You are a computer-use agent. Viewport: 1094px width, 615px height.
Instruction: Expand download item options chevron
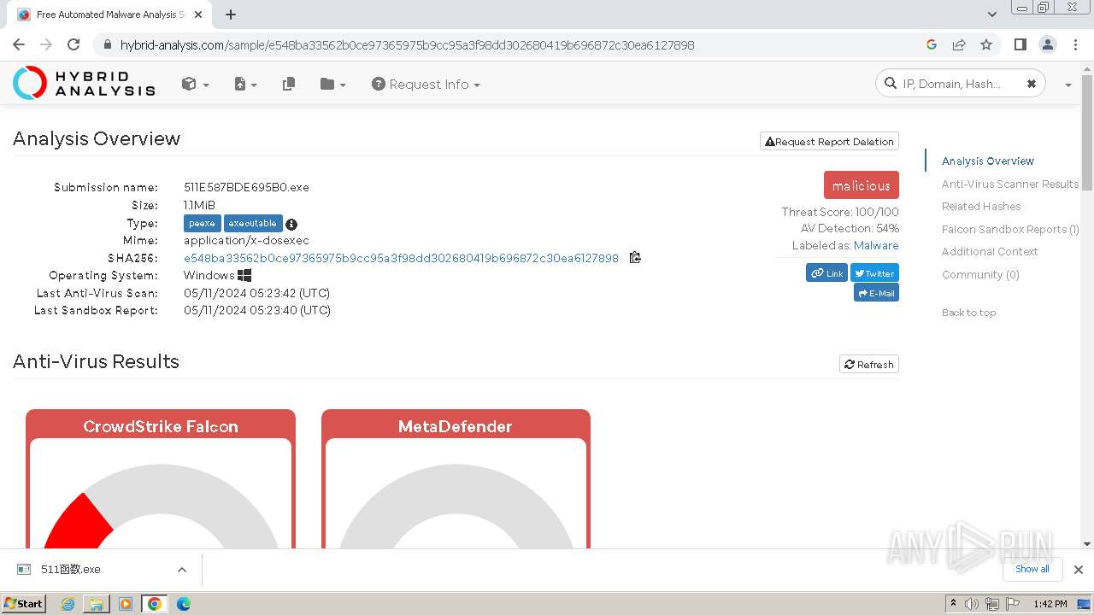click(x=181, y=570)
